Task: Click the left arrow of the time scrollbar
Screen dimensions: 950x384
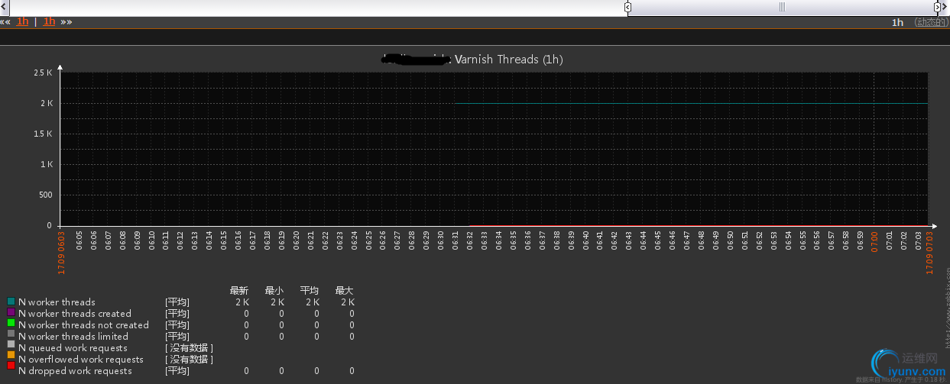Action: pos(4,7)
